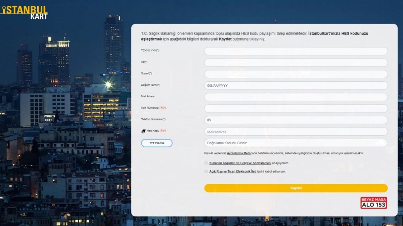Click the 'Kart Numarası' label text
Screen dimensions: 403x226
click(150, 108)
